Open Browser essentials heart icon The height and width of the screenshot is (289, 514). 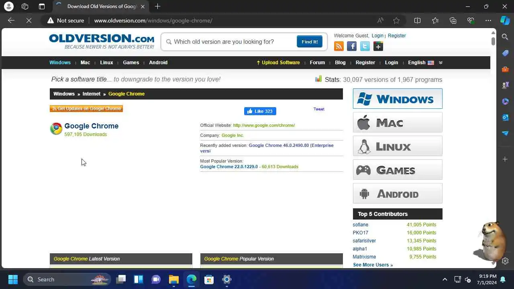pyautogui.click(x=471, y=20)
